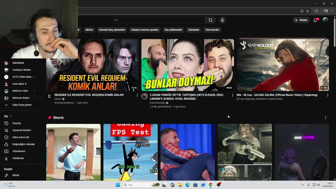The width and height of the screenshot is (336, 189).
Task: Play Rapkology Salina Salina mix thumbnail
Action: [283, 65]
